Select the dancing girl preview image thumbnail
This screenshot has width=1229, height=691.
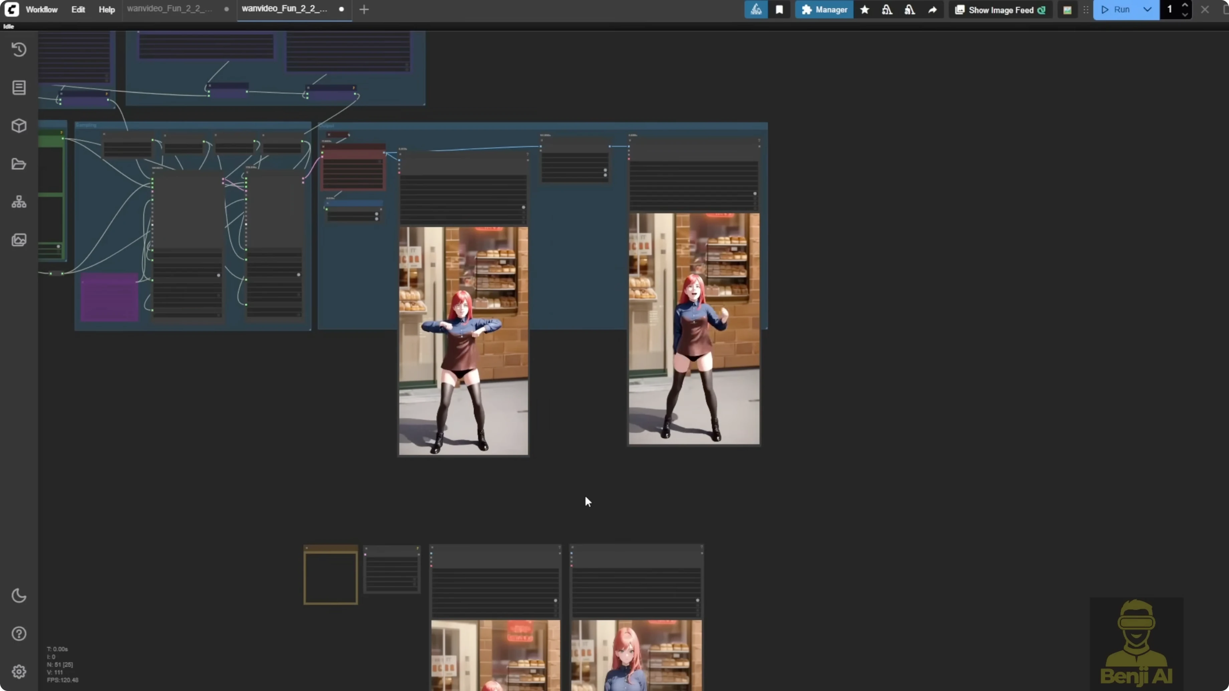463,341
